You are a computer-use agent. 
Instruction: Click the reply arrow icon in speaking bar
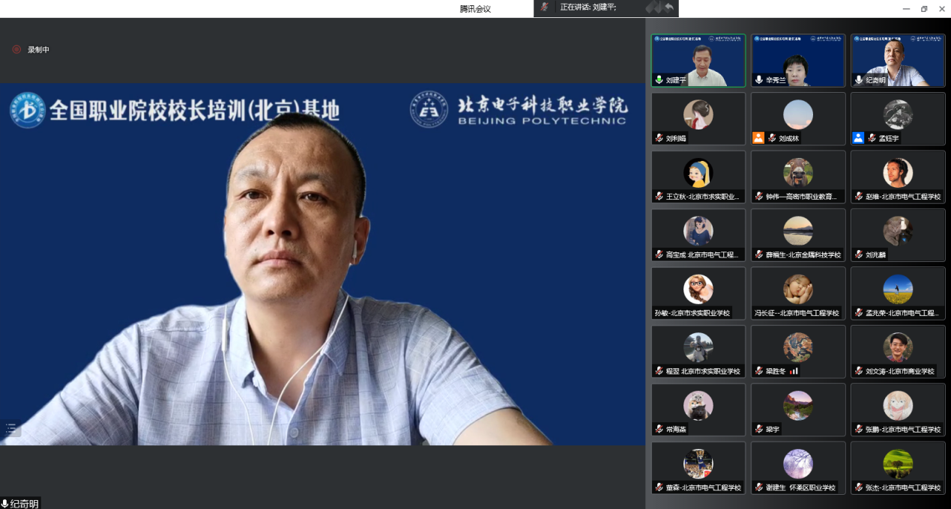coord(668,7)
